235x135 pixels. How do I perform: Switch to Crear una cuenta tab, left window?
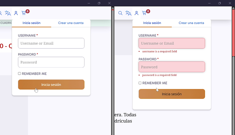click(71, 23)
